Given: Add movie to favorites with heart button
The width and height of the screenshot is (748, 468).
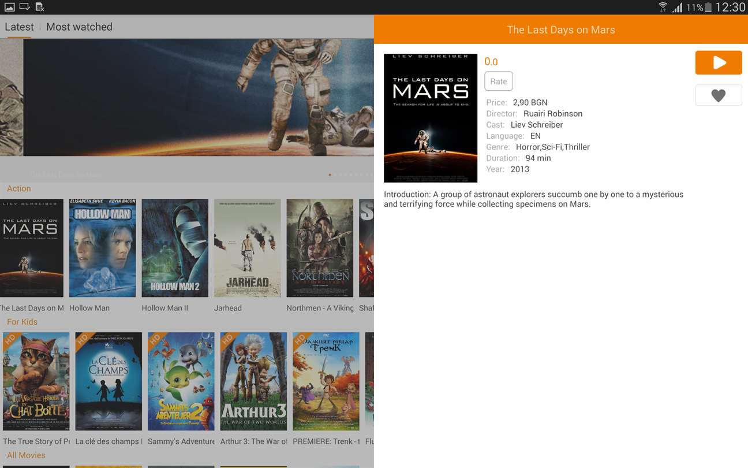Looking at the screenshot, I should [x=719, y=95].
